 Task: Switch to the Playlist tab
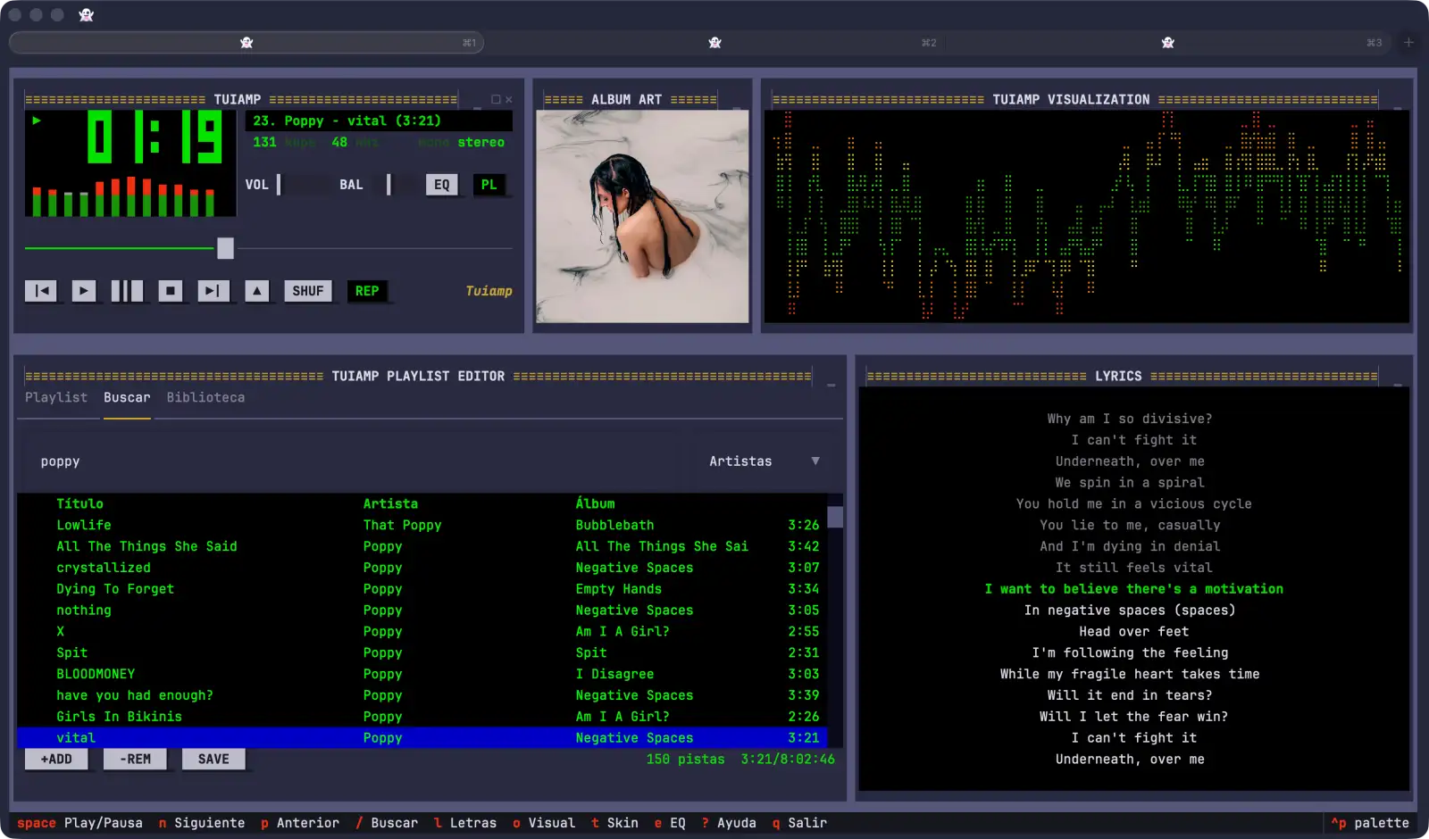click(x=56, y=398)
